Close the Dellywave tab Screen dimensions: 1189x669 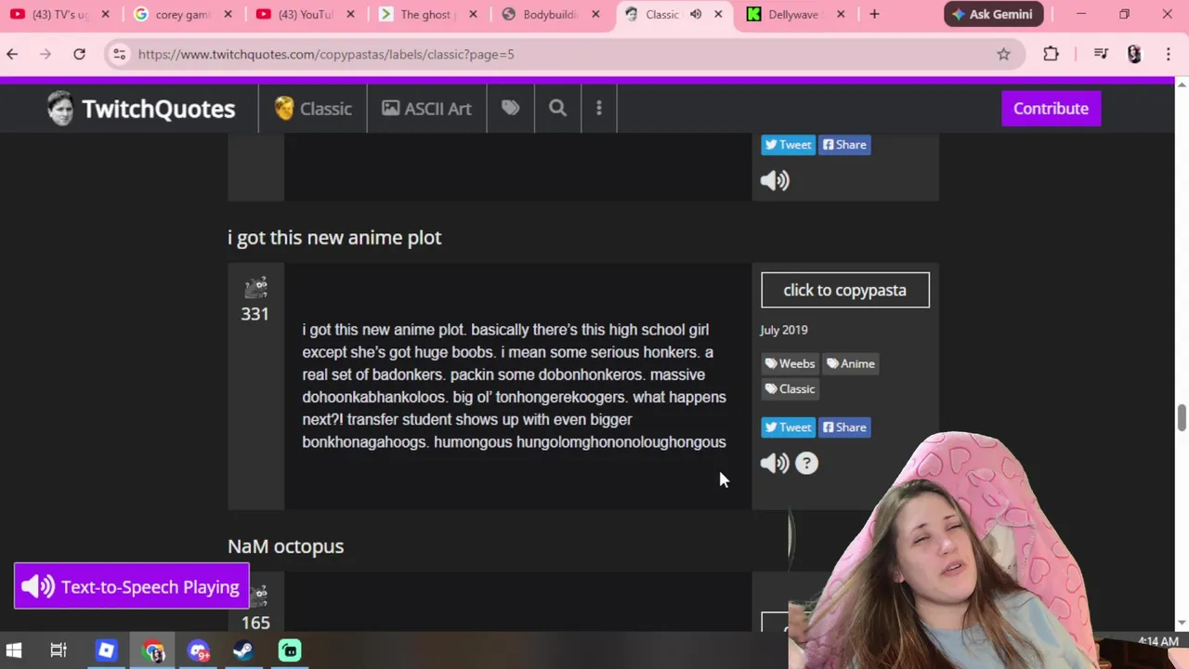click(841, 14)
